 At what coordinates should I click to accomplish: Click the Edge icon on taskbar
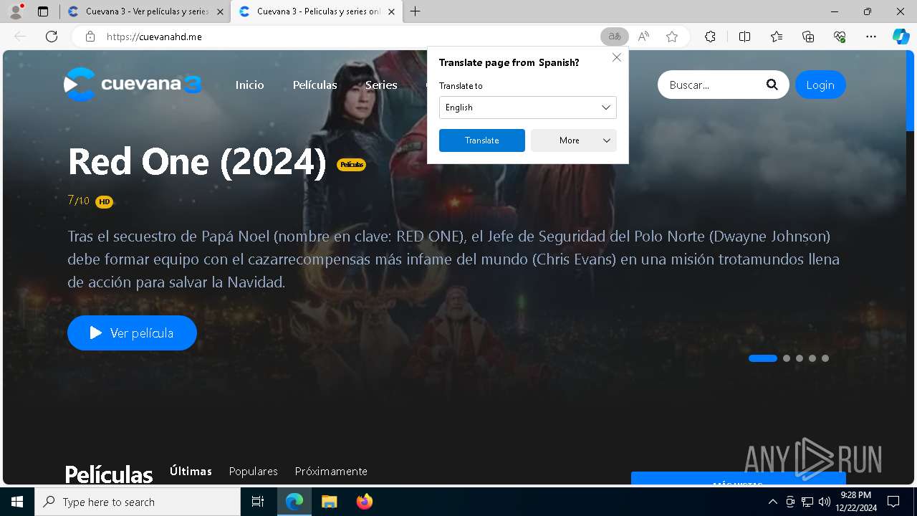294,502
